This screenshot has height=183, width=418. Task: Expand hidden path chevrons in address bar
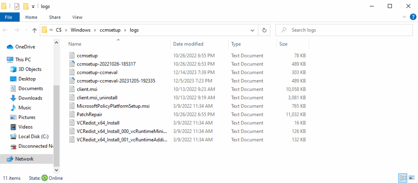(x=51, y=30)
